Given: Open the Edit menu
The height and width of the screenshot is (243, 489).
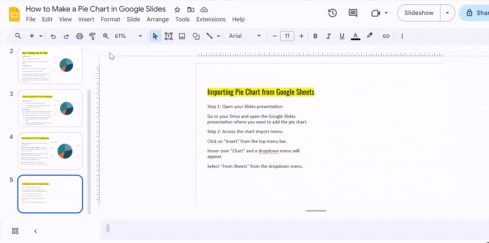Looking at the screenshot, I should [x=47, y=19].
